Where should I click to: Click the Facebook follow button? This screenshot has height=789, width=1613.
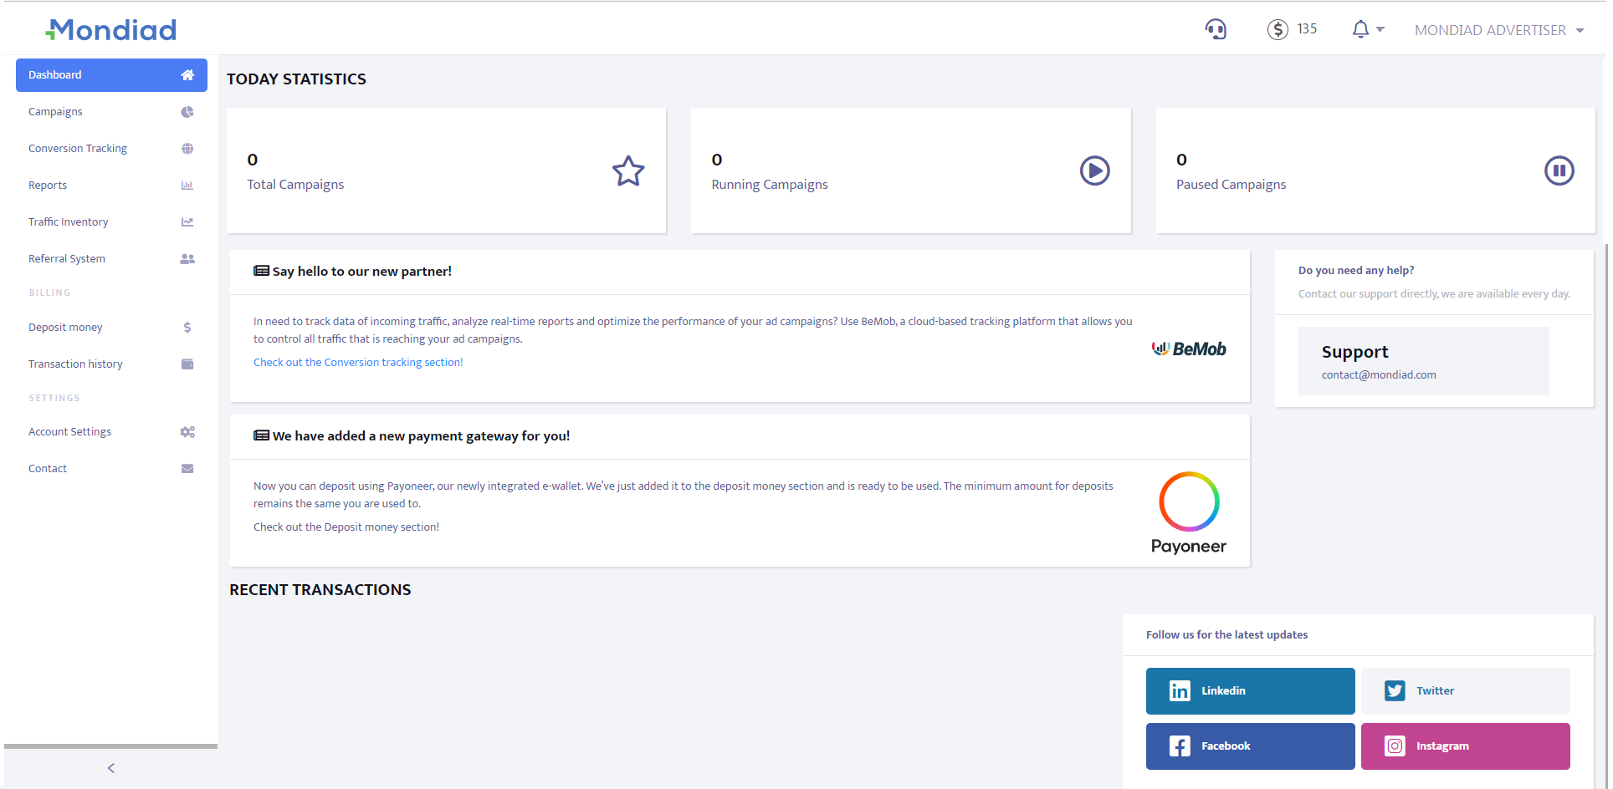pyautogui.click(x=1250, y=746)
